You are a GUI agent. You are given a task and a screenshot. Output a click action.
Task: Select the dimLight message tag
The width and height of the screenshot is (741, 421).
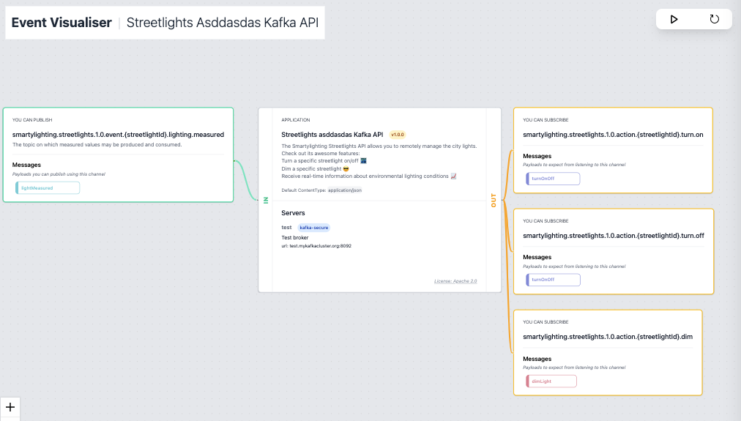551,381
